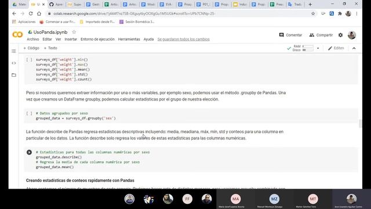Click the cast media icon in toolbar

click(323, 13)
